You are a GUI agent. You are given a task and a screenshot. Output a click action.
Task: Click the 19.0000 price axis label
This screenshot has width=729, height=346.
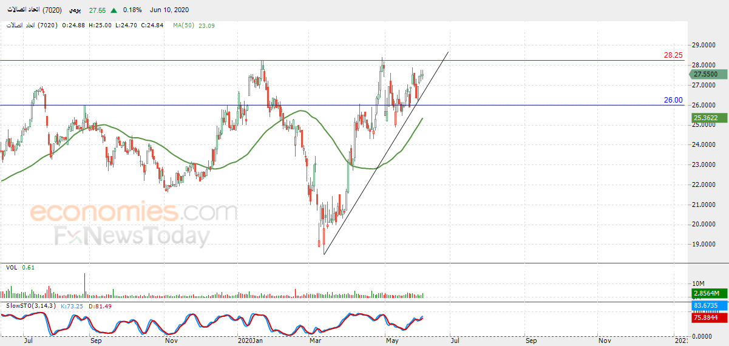[705, 245]
